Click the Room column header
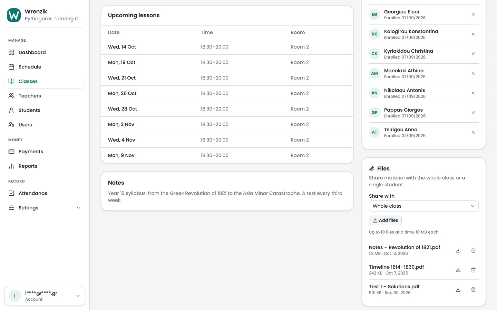The image size is (497, 310). (298, 32)
